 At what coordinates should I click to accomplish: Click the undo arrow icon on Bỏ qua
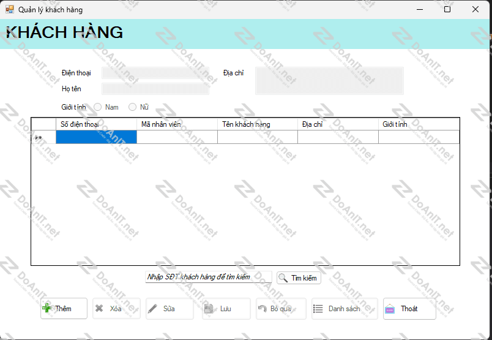coord(263,309)
